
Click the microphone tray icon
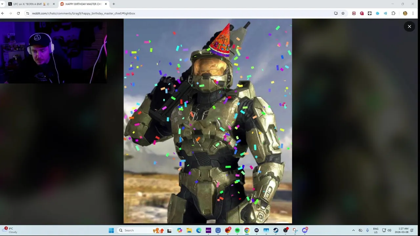[367, 230]
